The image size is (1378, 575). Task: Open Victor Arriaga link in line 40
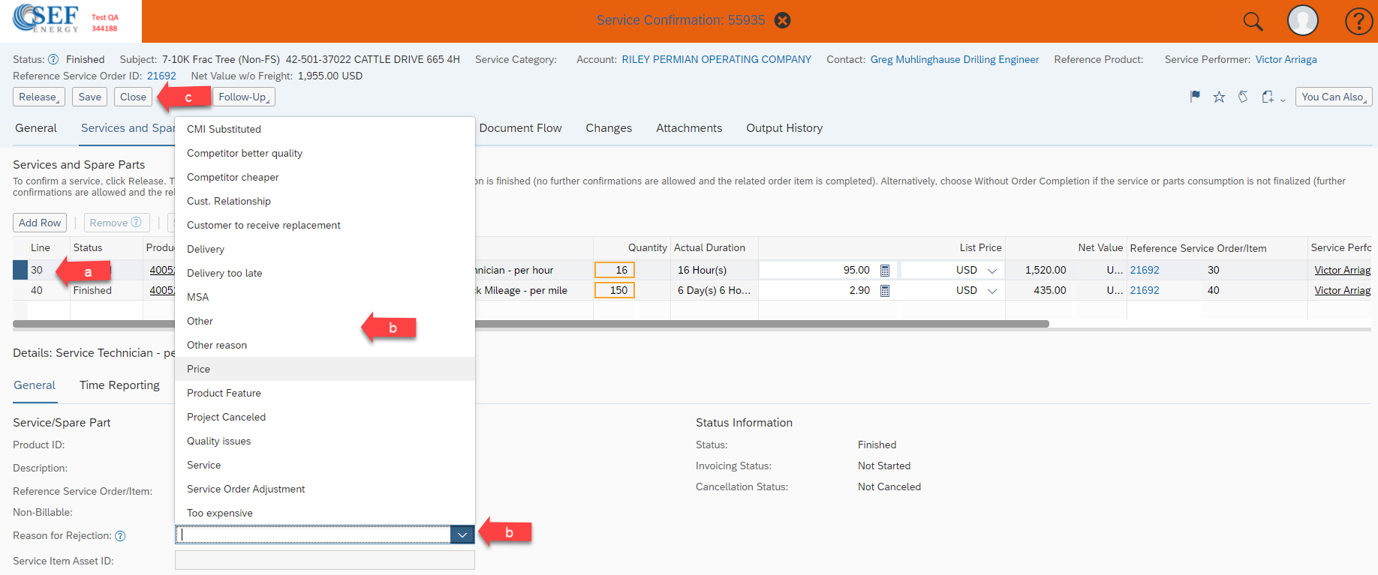pyautogui.click(x=1342, y=291)
